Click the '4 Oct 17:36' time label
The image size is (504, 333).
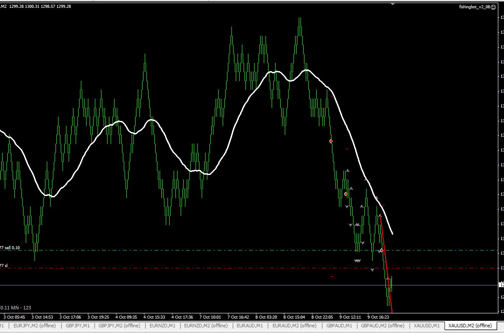point(182,317)
